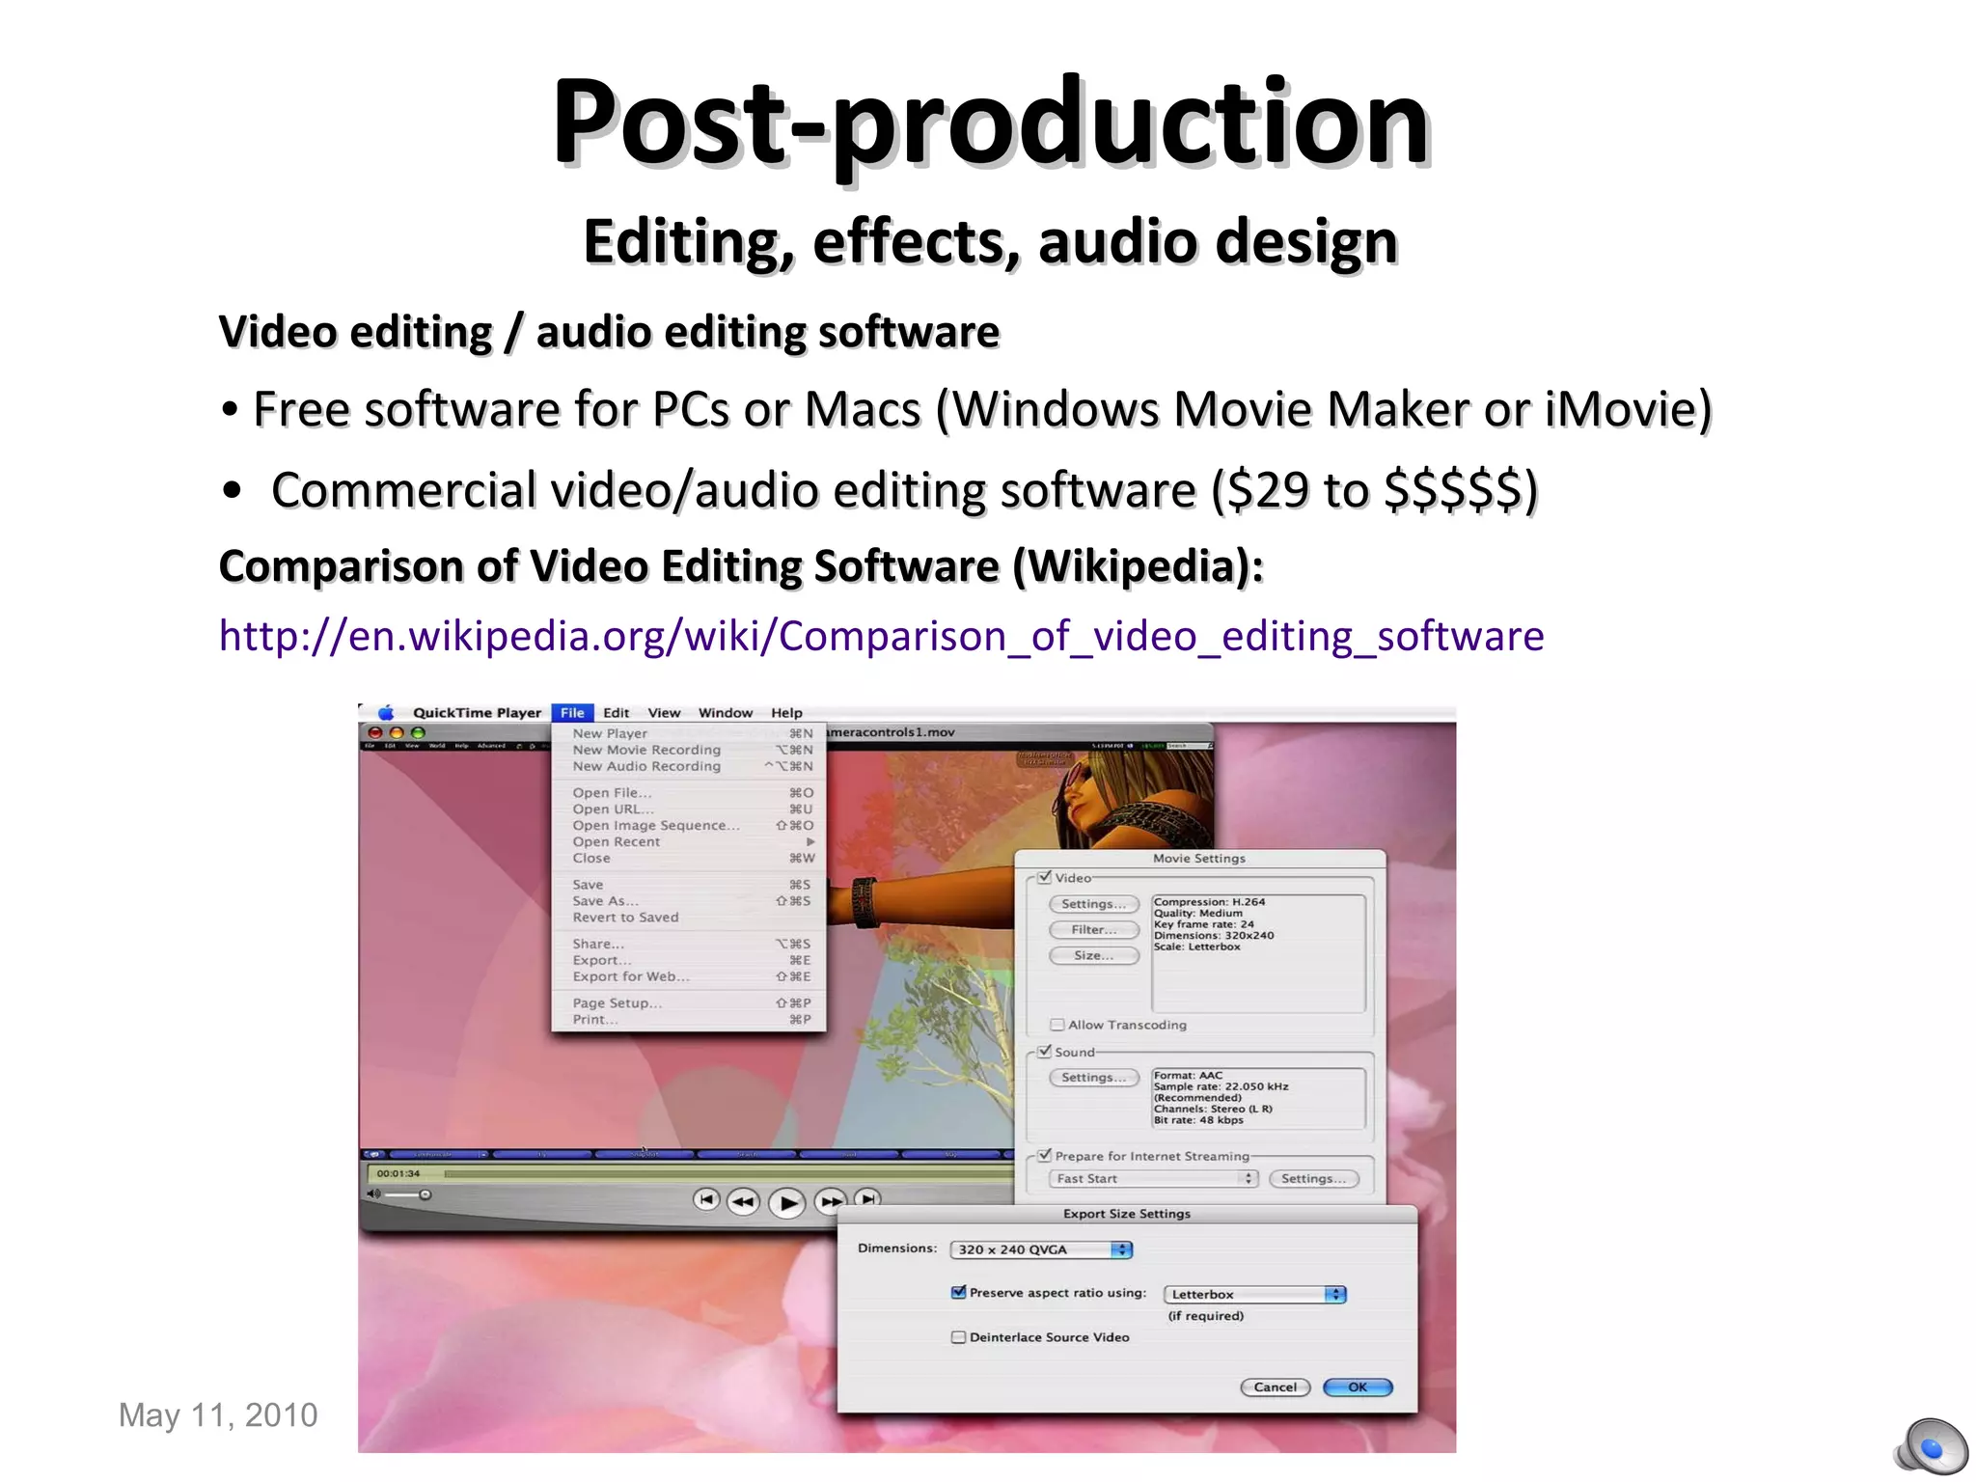
Task: Select Open Image Sequence... menu item
Action: 689,825
